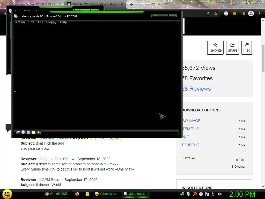Click the 55,672 Views text
The width and height of the screenshot is (265, 199).
(199, 68)
